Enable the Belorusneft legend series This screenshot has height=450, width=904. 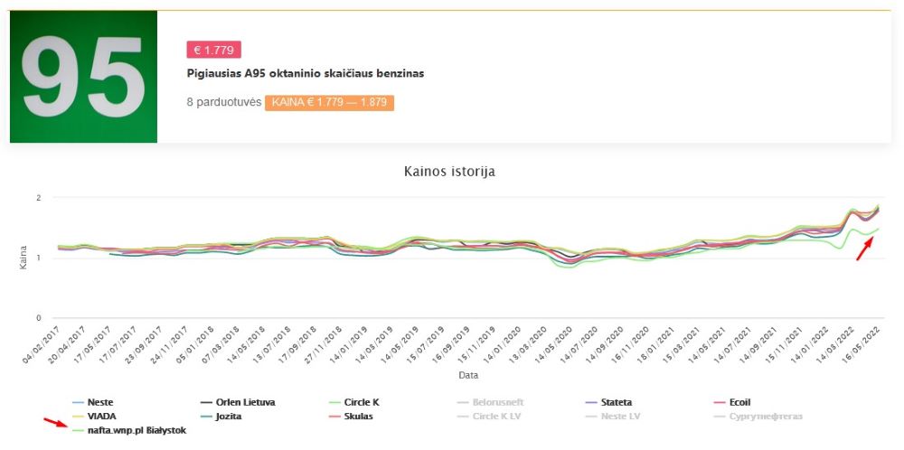(491, 402)
